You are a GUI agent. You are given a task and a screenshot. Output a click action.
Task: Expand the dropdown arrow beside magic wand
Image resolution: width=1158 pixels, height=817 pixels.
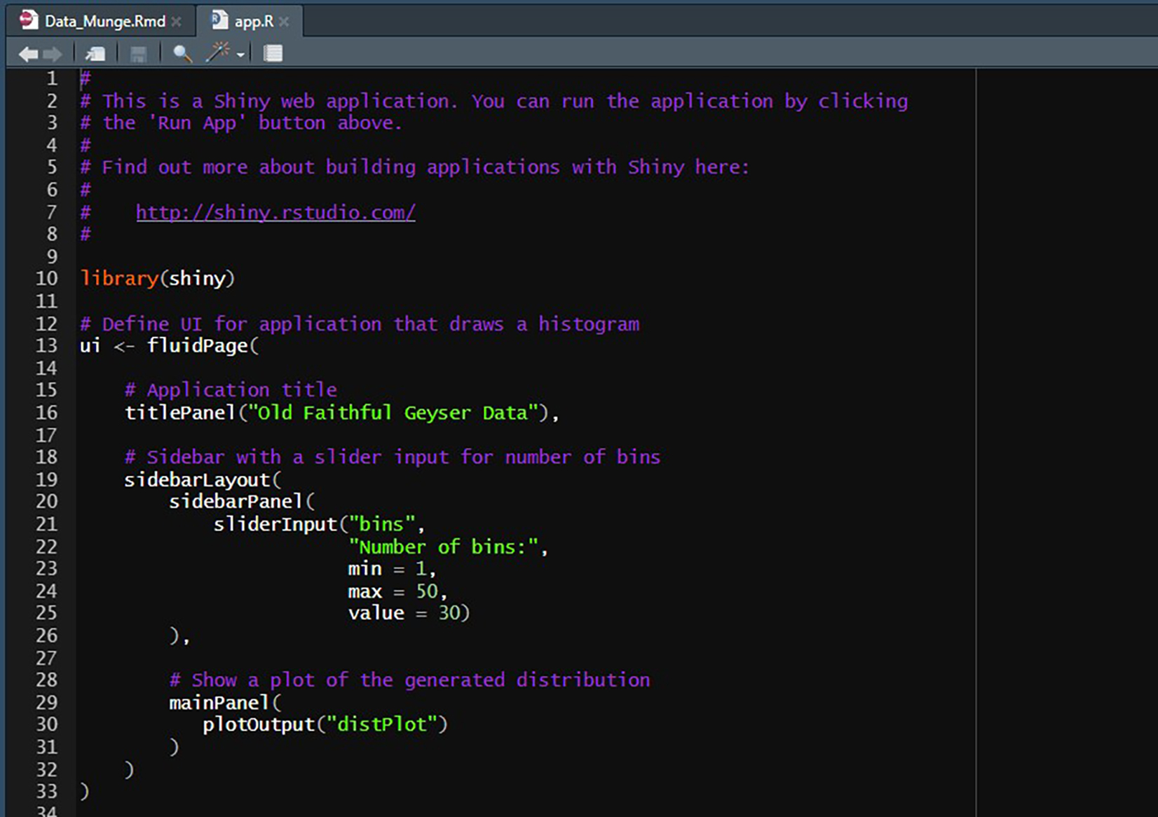coord(240,55)
